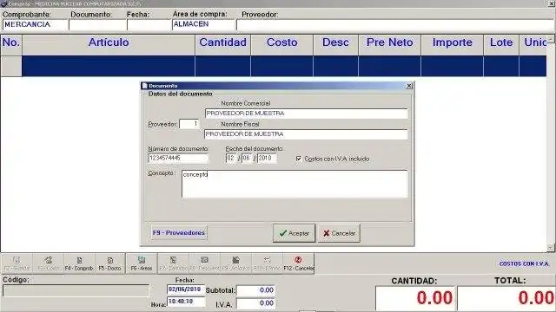Open the F6 Areas toolbar icon
This screenshot has height=312, width=556.
142,263
